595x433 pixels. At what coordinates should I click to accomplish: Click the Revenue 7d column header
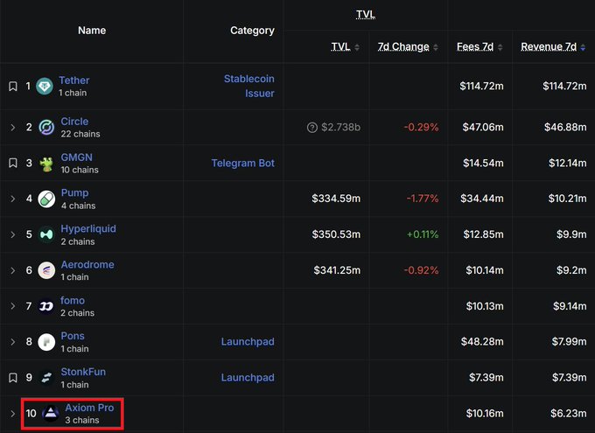tap(549, 46)
